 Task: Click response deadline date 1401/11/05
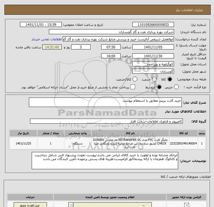pos(153,47)
